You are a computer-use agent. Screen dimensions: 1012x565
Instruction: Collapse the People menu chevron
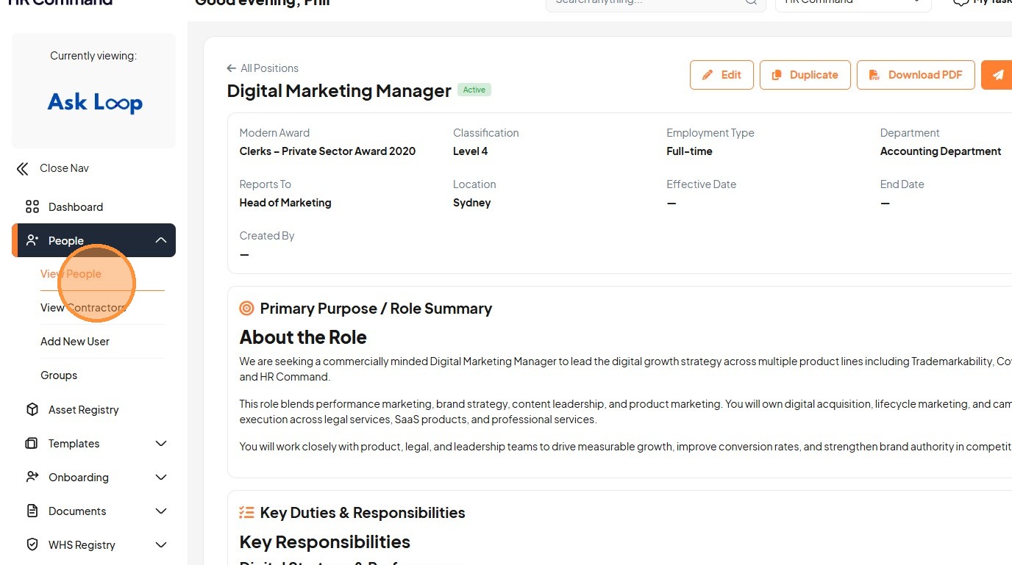161,240
